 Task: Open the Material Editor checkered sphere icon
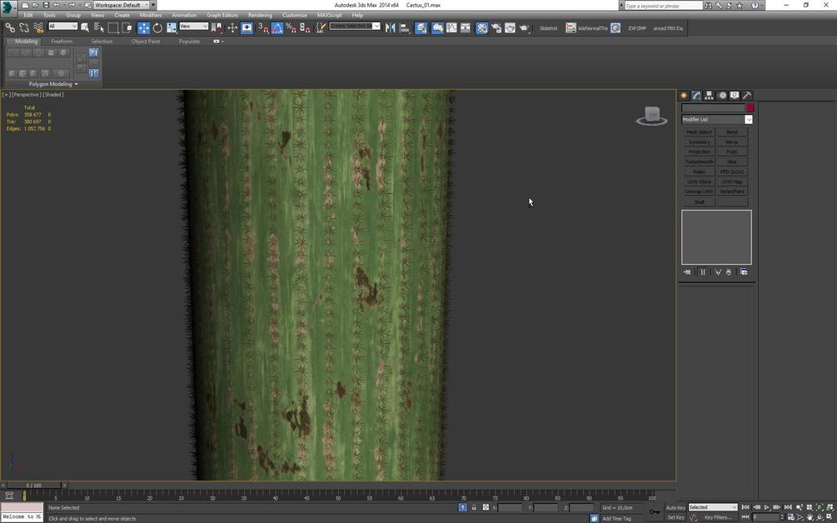coord(481,27)
